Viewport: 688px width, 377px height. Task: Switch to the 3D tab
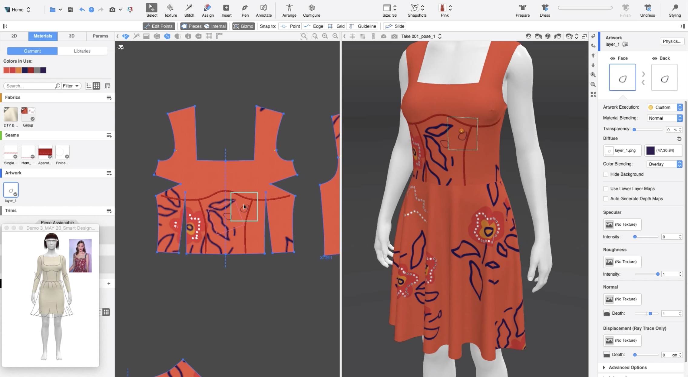click(x=71, y=36)
